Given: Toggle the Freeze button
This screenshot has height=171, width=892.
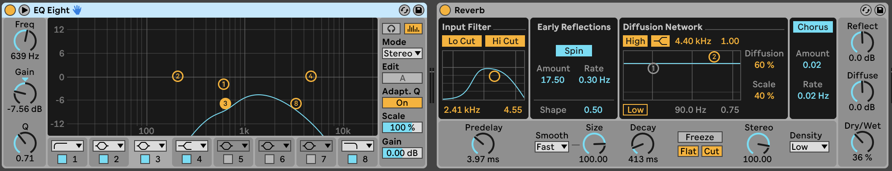Looking at the screenshot, I should click(700, 137).
